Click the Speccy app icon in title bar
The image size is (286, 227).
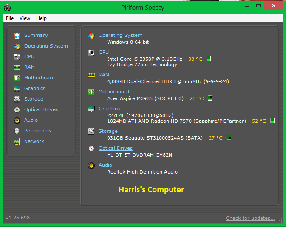tap(7, 8)
